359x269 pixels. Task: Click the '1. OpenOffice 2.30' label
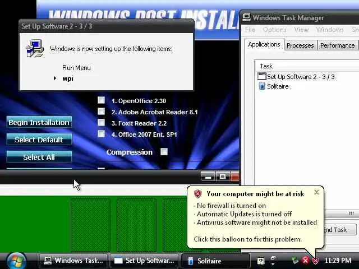(139, 101)
